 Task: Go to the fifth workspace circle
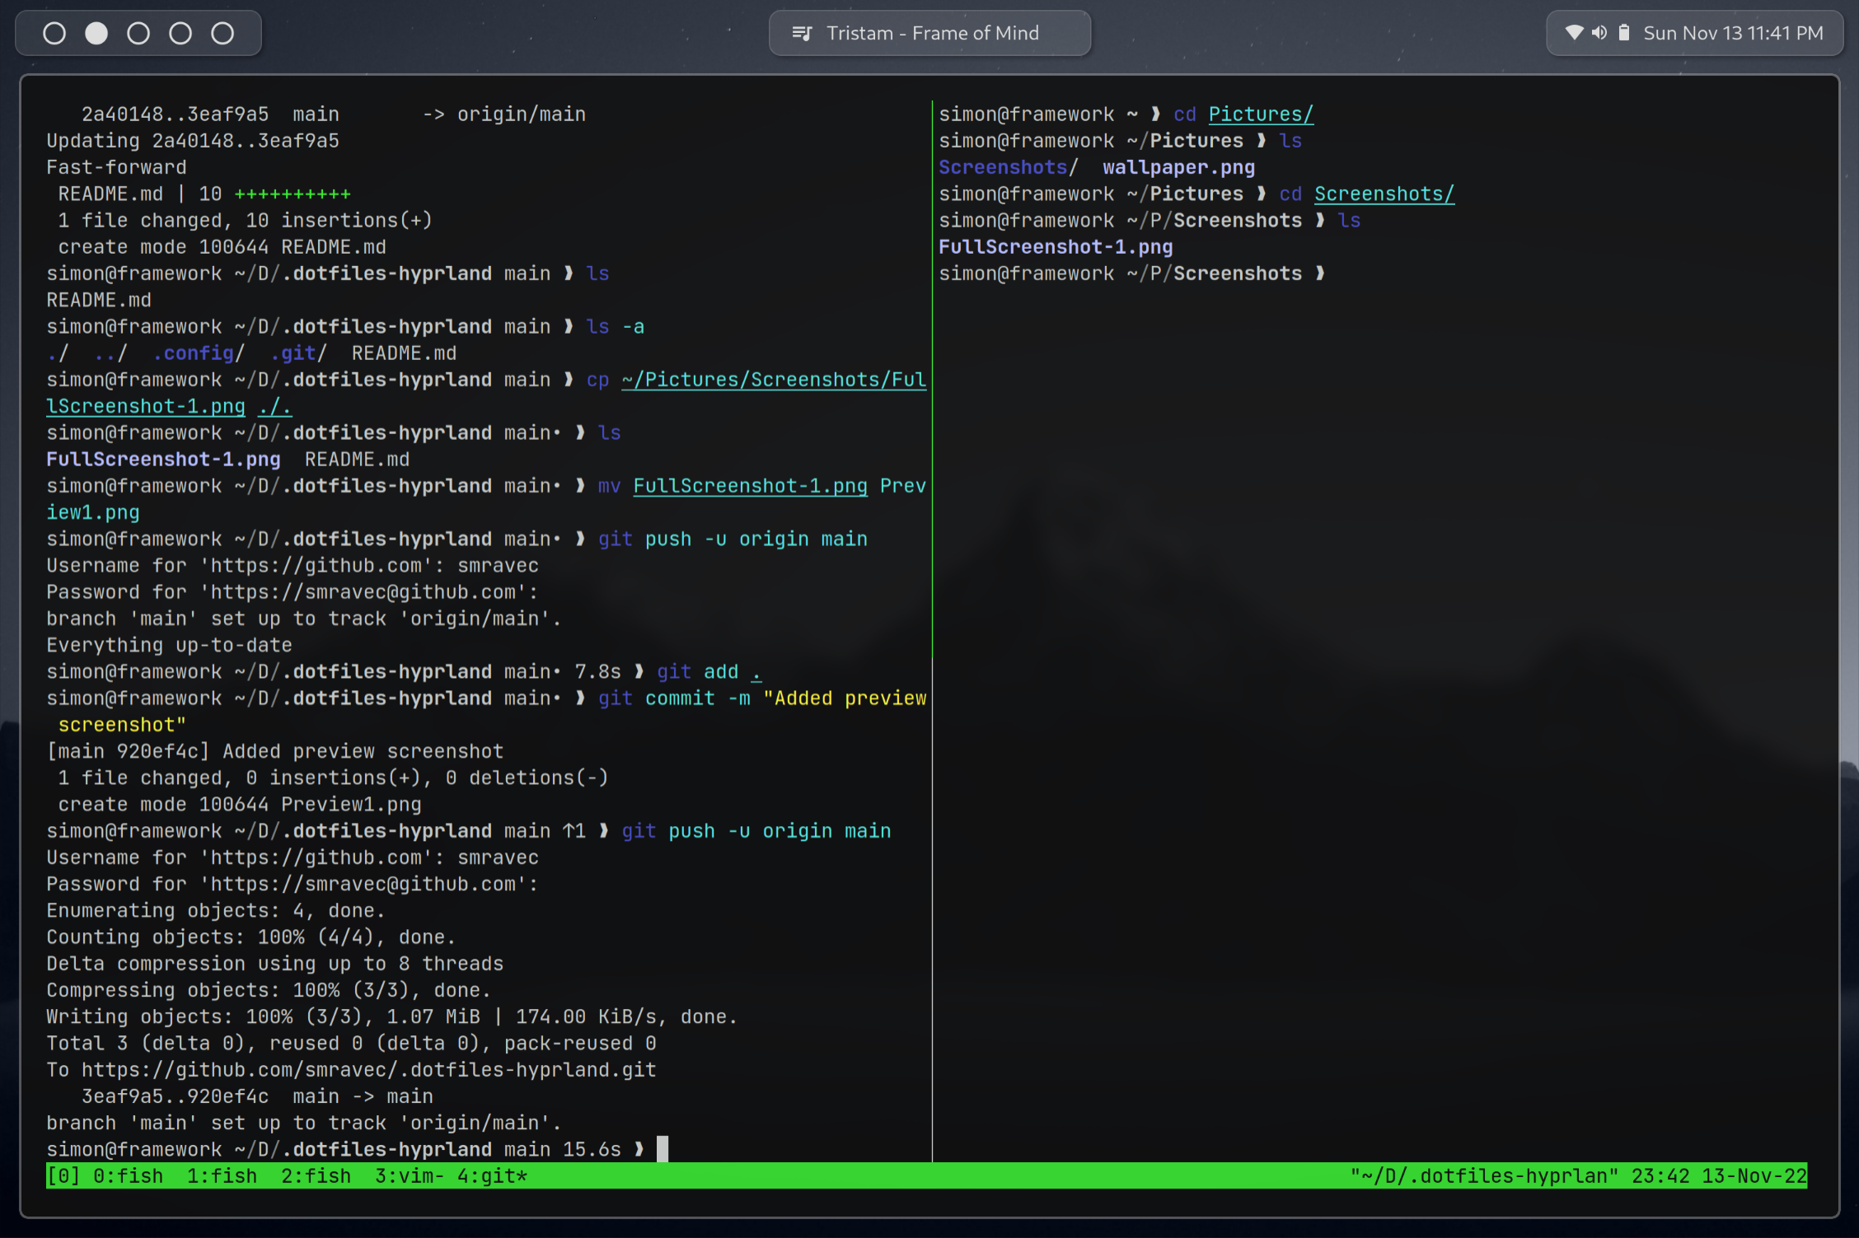(x=222, y=33)
